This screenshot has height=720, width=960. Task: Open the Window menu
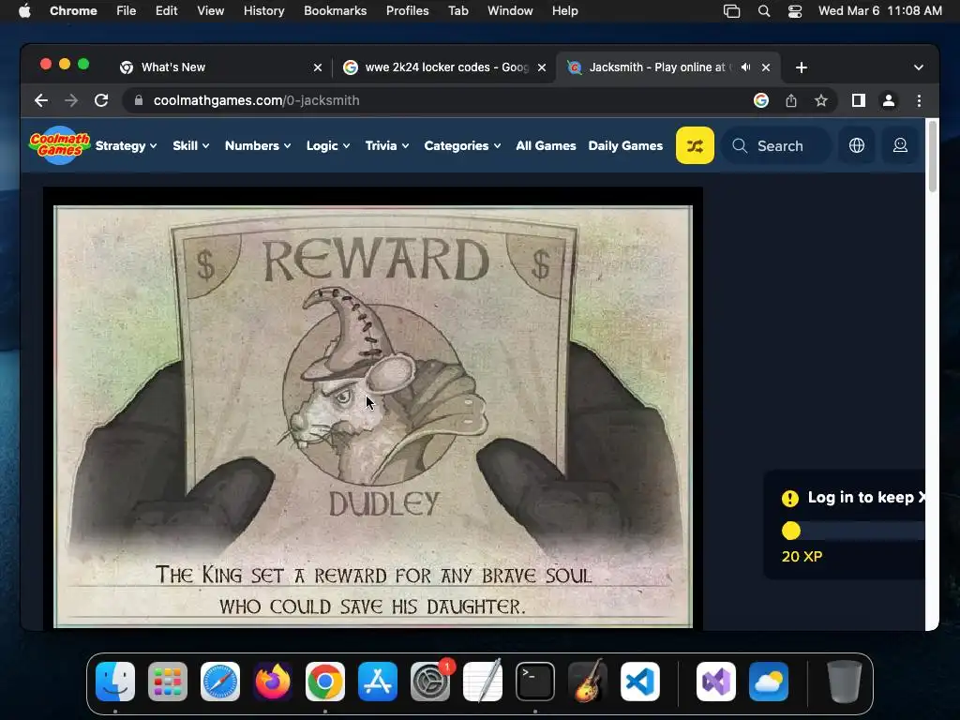point(510,11)
